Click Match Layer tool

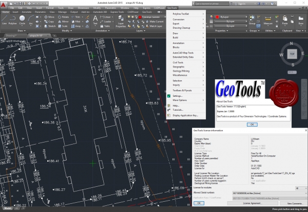tap(154, 26)
